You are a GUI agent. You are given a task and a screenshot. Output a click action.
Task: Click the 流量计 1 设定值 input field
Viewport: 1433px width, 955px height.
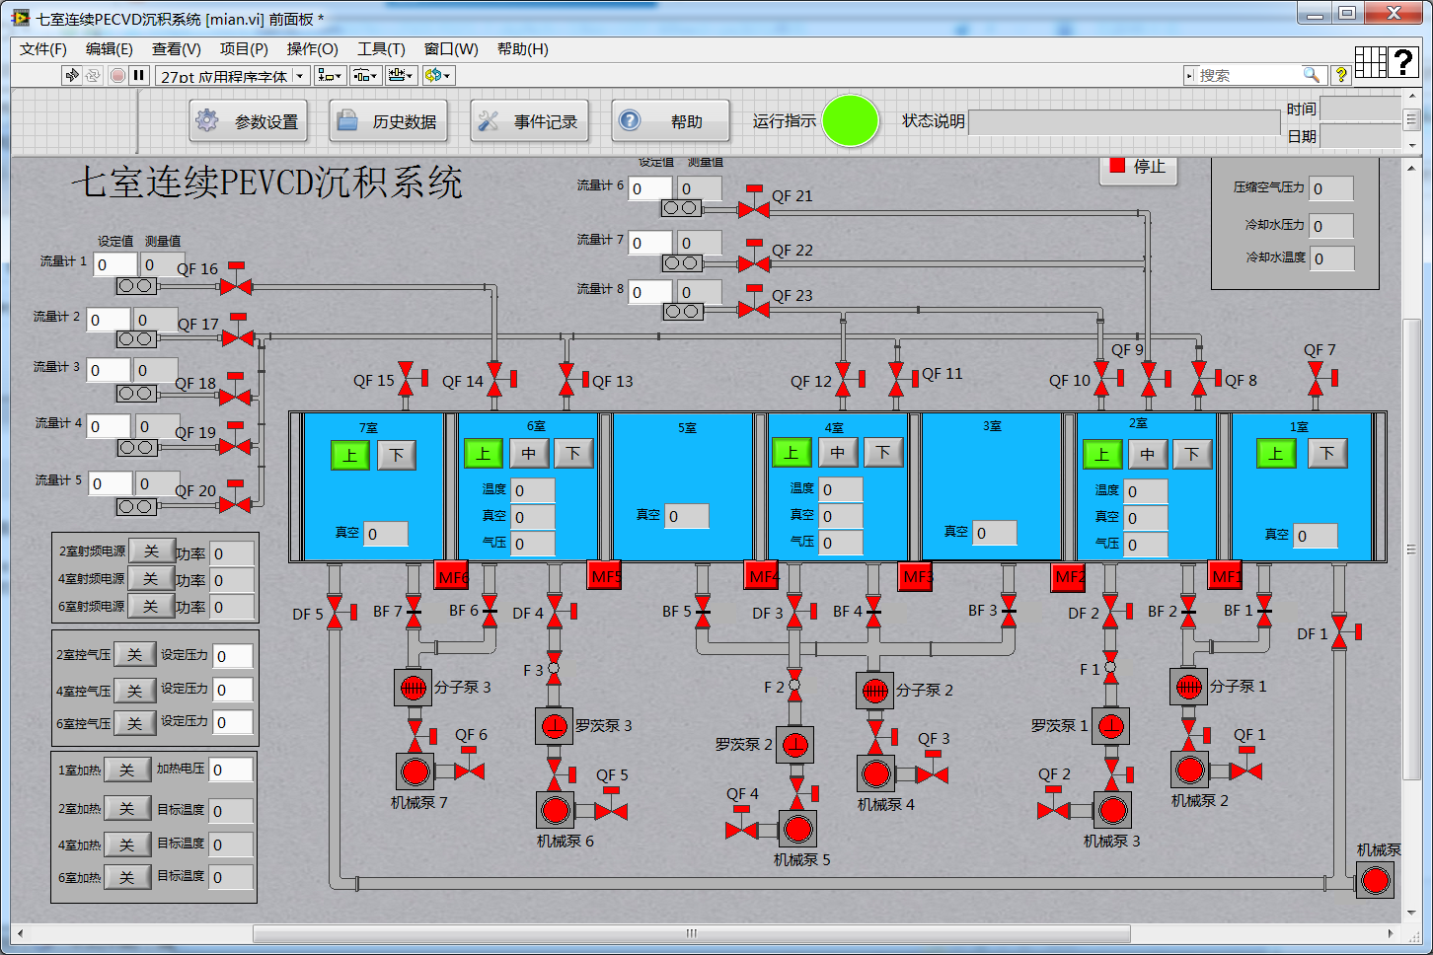(x=114, y=264)
